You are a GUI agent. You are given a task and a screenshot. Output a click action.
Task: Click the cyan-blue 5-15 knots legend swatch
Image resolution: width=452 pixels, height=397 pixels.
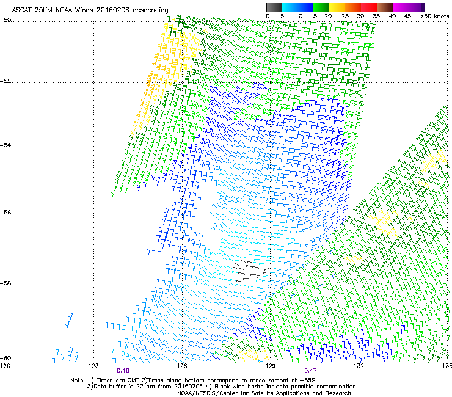click(297, 7)
